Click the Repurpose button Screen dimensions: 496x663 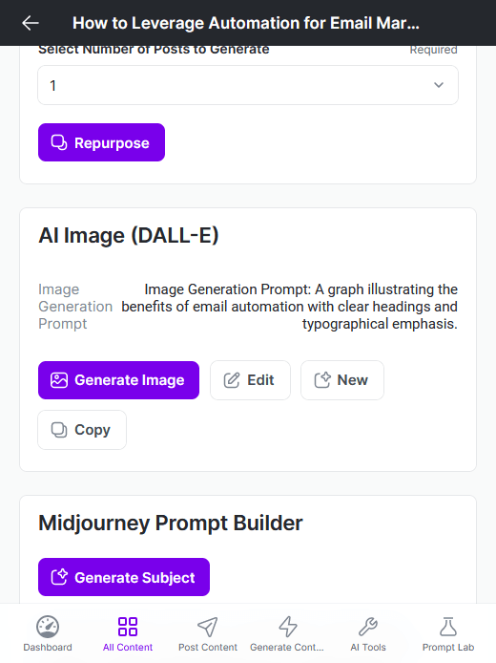pyautogui.click(x=101, y=142)
